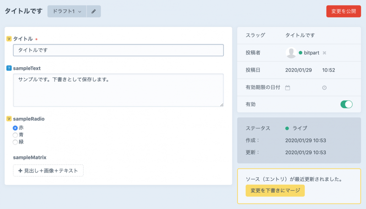Click the author avatar image
The width and height of the screenshot is (366, 209).
pyautogui.click(x=291, y=53)
